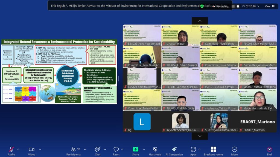Viewport: 280px width, 157px height.
Task: Pause the recording
Action: [x=234, y=6]
